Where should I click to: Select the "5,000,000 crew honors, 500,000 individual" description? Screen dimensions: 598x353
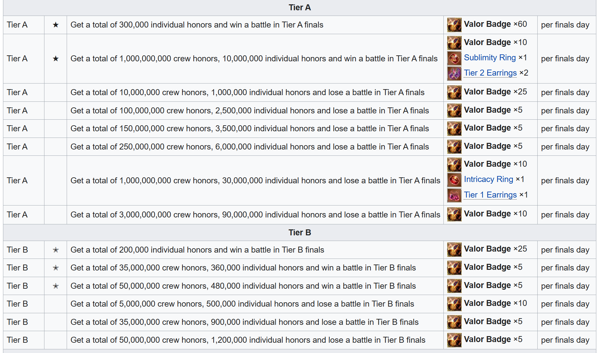pos(242,304)
